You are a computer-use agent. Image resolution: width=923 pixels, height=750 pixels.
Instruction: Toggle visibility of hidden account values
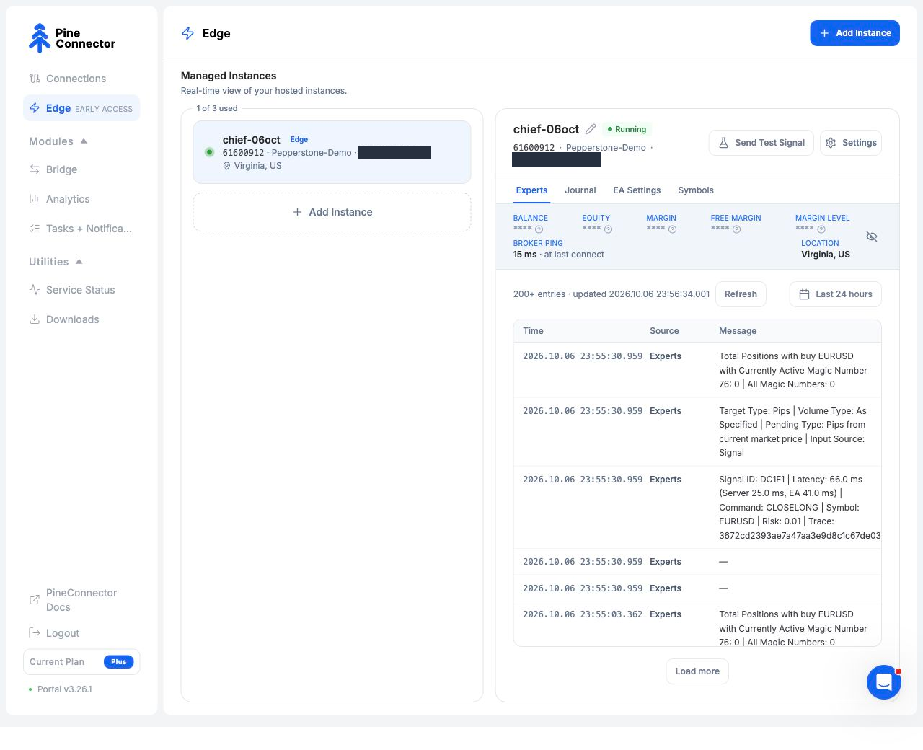tap(871, 237)
